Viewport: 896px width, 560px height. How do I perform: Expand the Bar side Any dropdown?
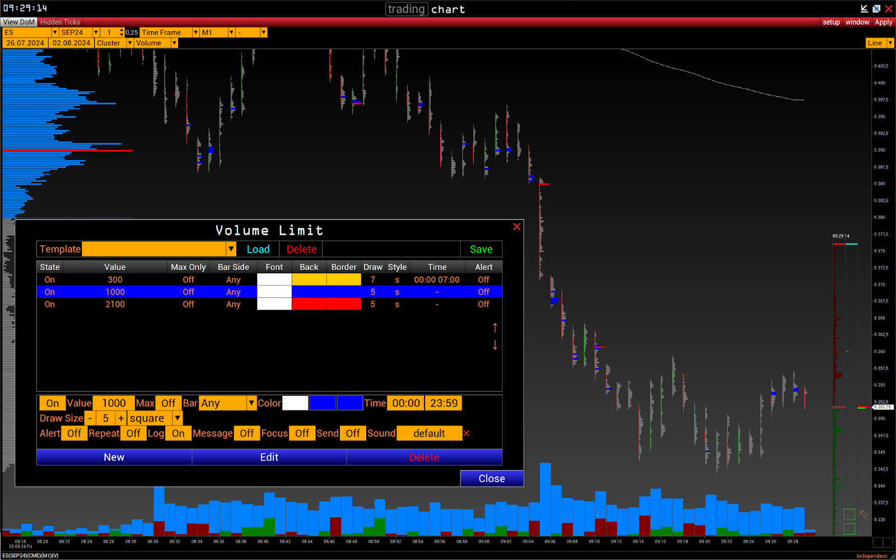[251, 403]
